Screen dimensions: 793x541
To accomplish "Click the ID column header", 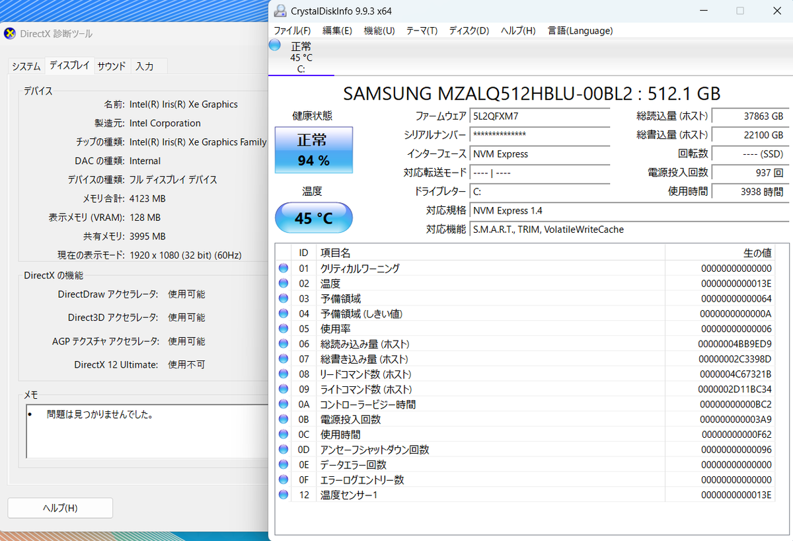I will pyautogui.click(x=304, y=253).
